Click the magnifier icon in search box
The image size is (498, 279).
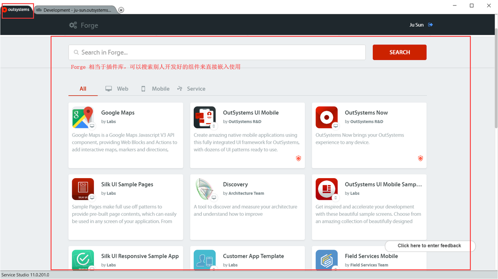(x=76, y=52)
